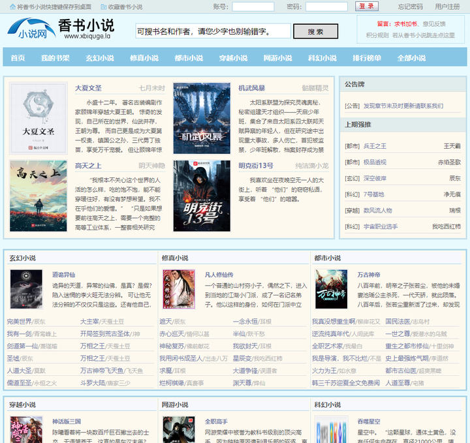The height and width of the screenshot is (443, 470).
Task: Open the 积分规则 points rules link
Action: (x=377, y=35)
